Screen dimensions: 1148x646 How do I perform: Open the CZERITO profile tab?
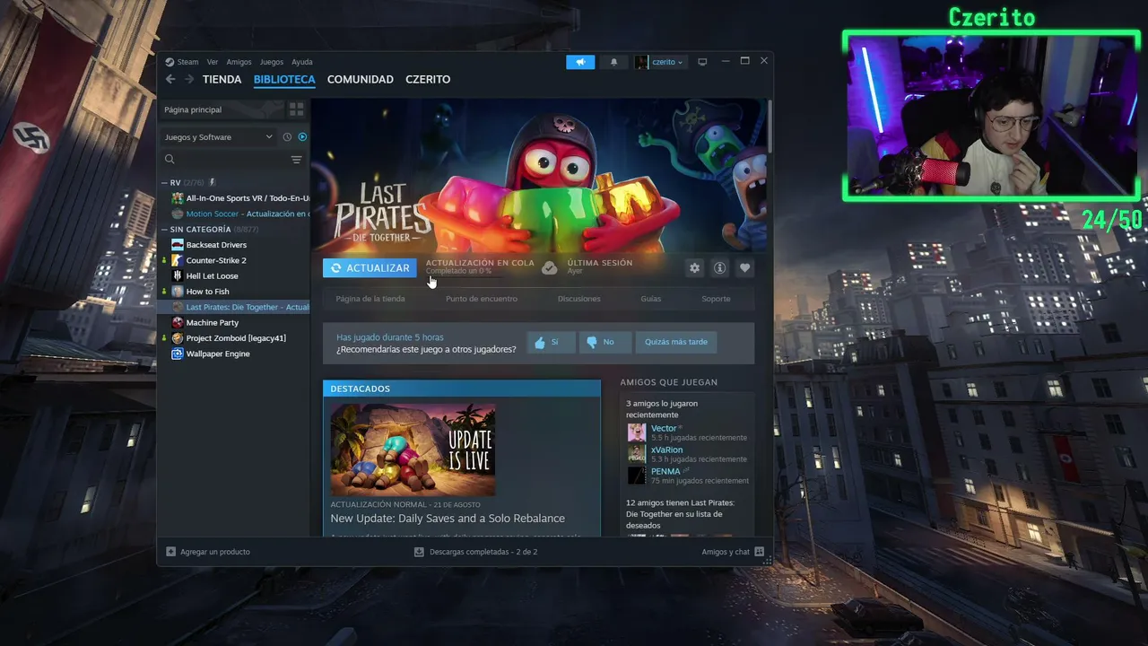[x=428, y=80]
